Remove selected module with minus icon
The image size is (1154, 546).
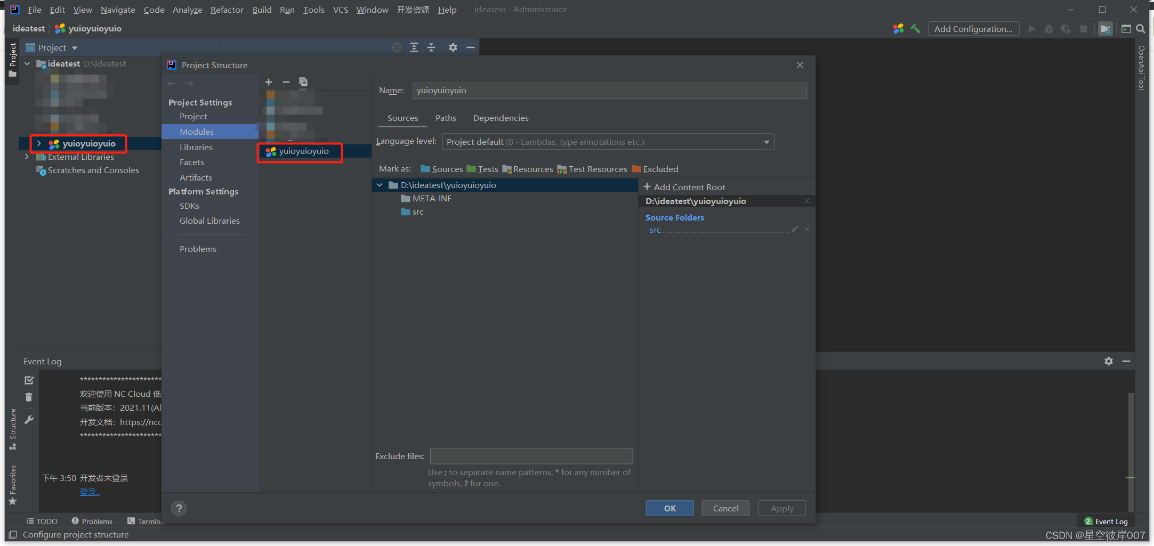(x=286, y=82)
